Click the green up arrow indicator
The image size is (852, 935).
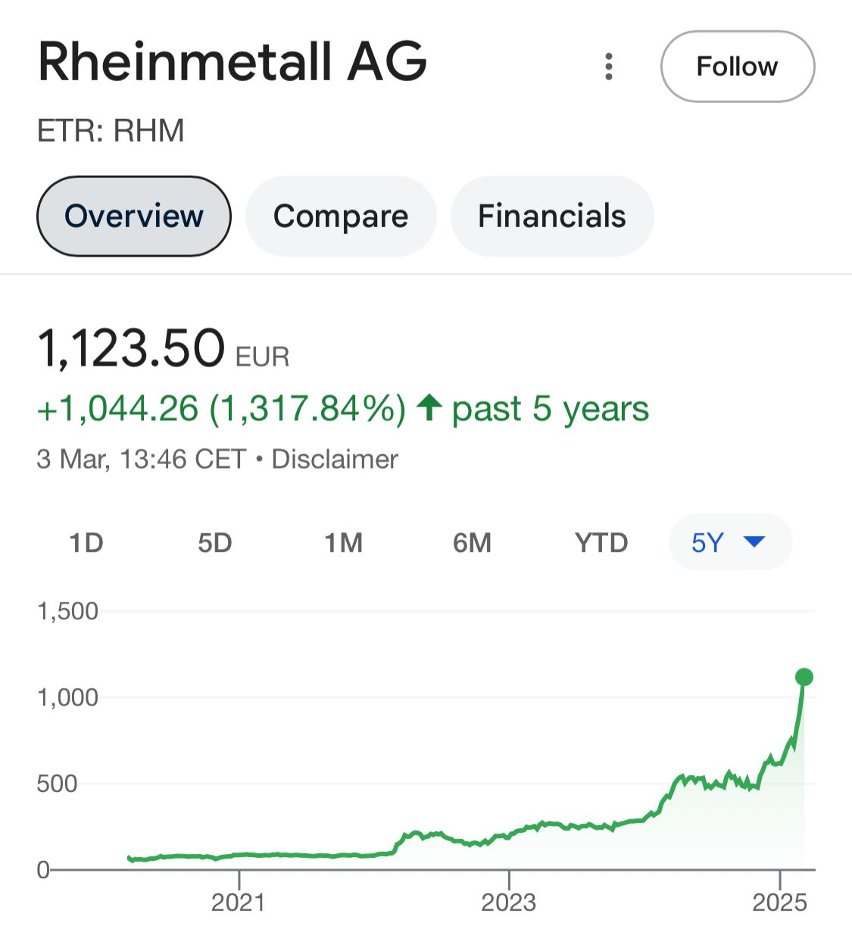click(429, 407)
